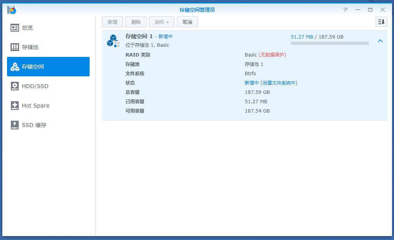Click the 存储空间 cubes icon in sidebar
Screen dimensions: 394x240
[15, 67]
